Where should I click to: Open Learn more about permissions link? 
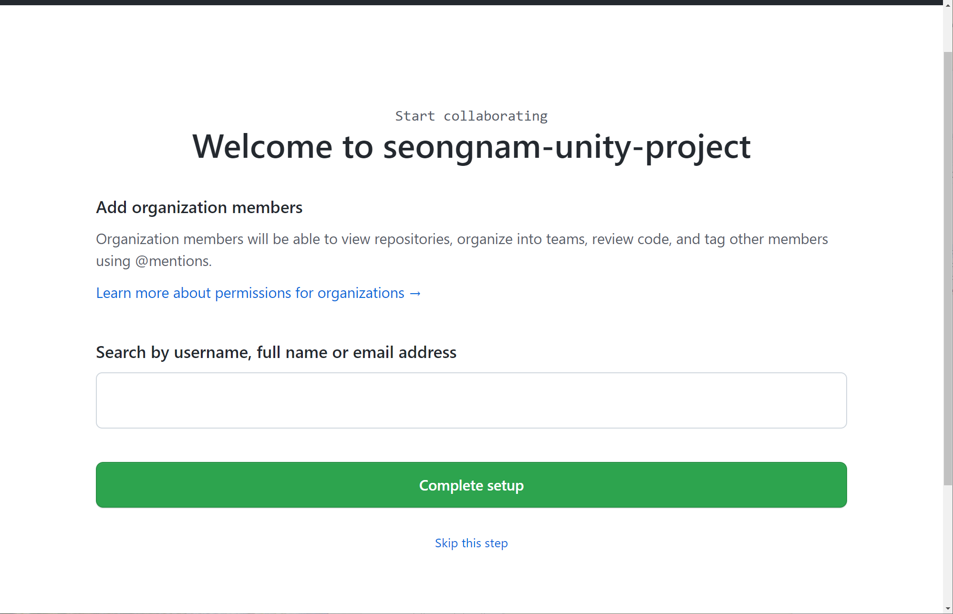click(x=250, y=293)
